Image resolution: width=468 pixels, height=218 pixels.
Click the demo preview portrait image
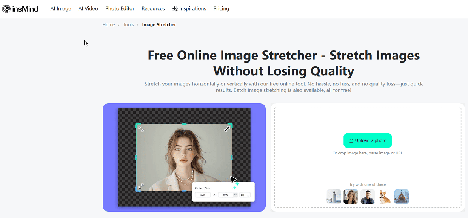[x=184, y=157]
